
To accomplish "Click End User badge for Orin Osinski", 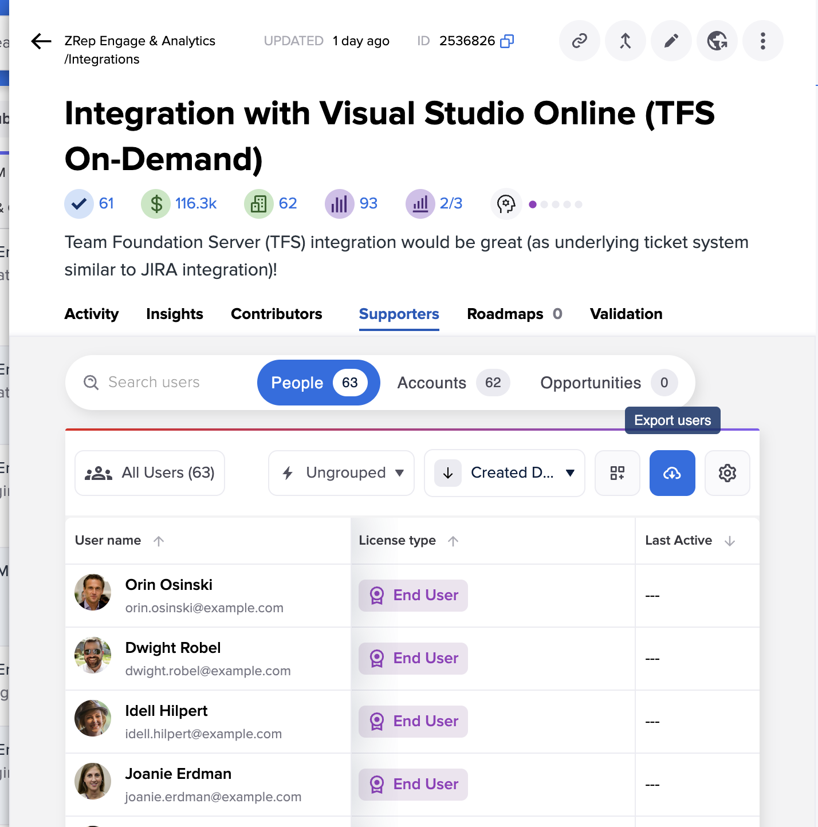I will (x=414, y=596).
